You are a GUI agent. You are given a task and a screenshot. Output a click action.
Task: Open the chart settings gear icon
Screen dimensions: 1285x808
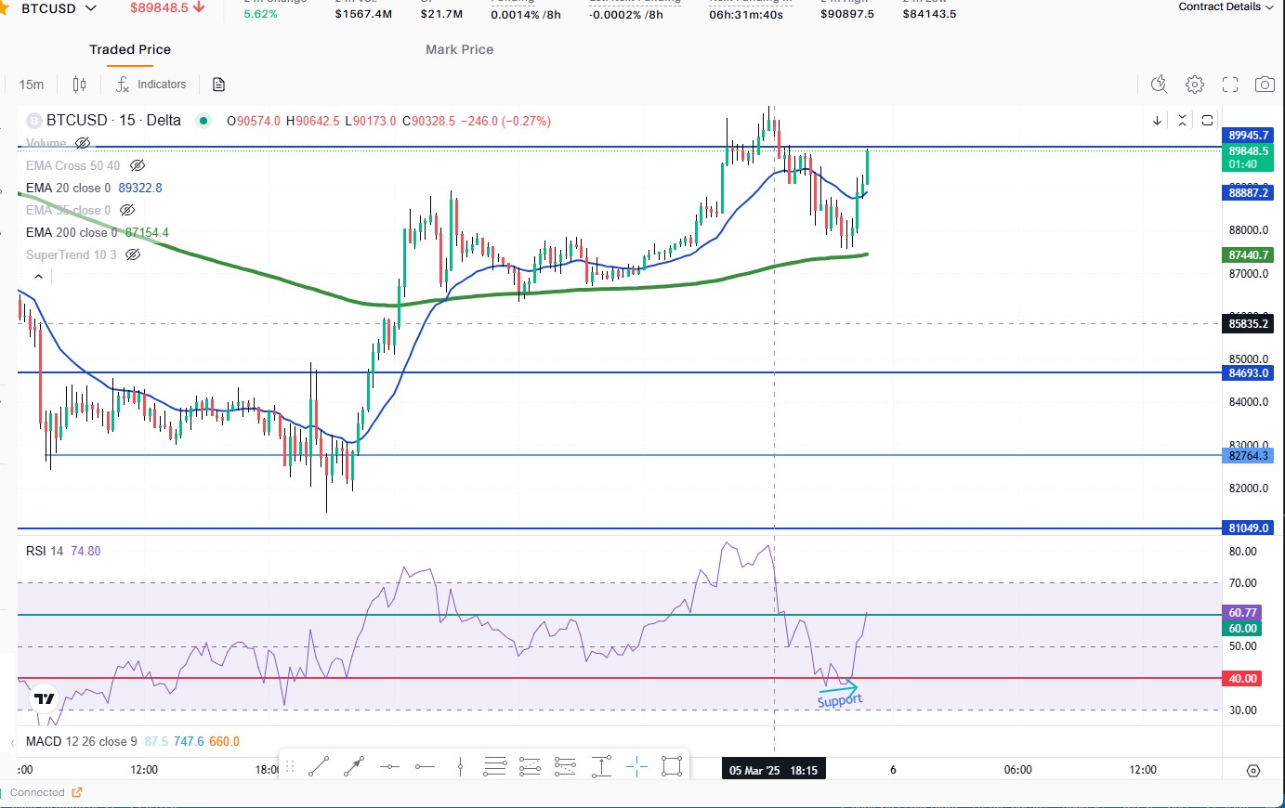(1195, 85)
